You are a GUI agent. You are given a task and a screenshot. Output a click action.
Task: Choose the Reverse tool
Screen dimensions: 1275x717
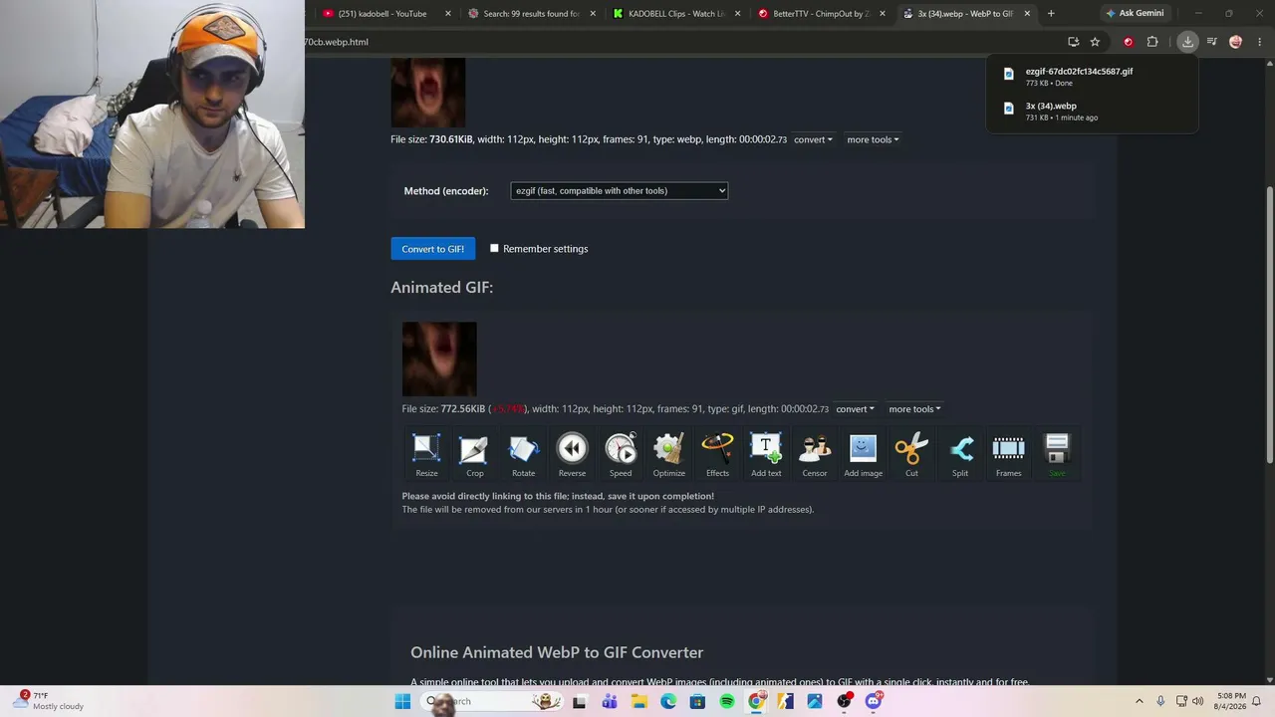coord(572,456)
